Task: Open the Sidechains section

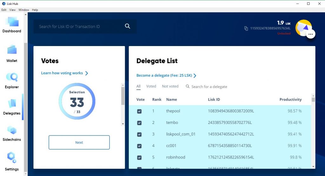Action: pyautogui.click(x=12, y=133)
